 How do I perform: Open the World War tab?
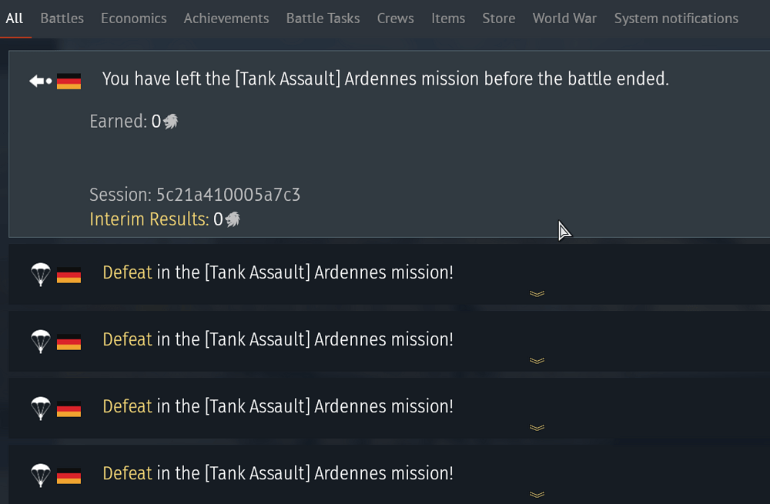[x=564, y=18]
